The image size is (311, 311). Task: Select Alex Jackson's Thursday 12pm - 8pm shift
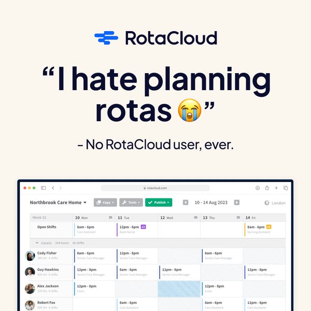pyautogui.click(x=222, y=289)
